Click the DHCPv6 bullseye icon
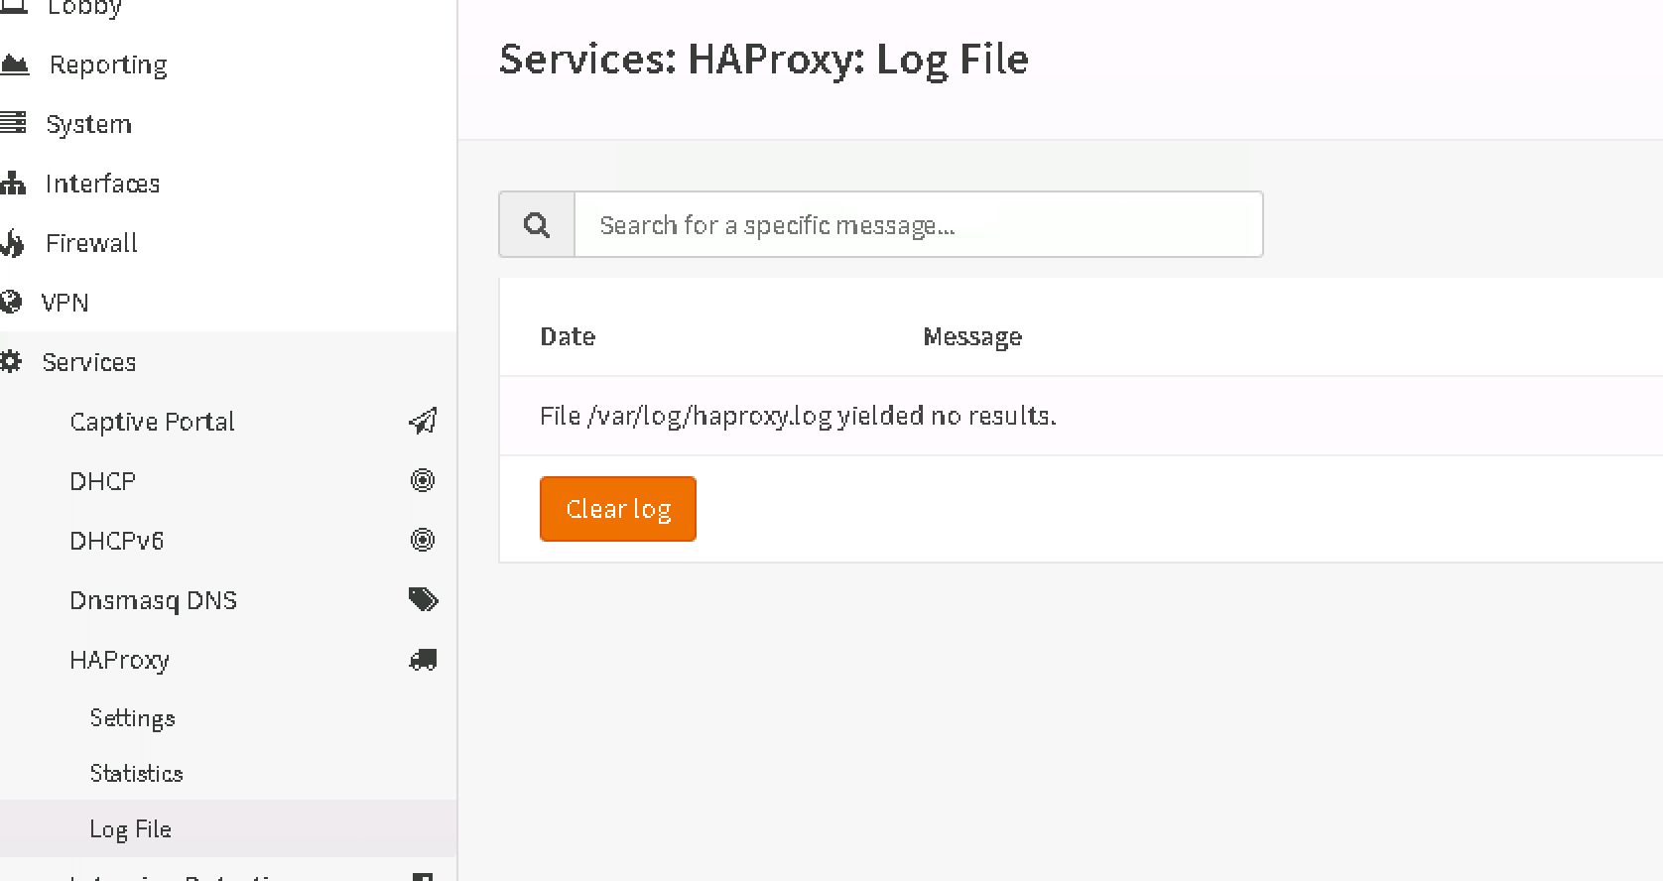Image resolution: width=1663 pixels, height=881 pixels. [x=423, y=540]
